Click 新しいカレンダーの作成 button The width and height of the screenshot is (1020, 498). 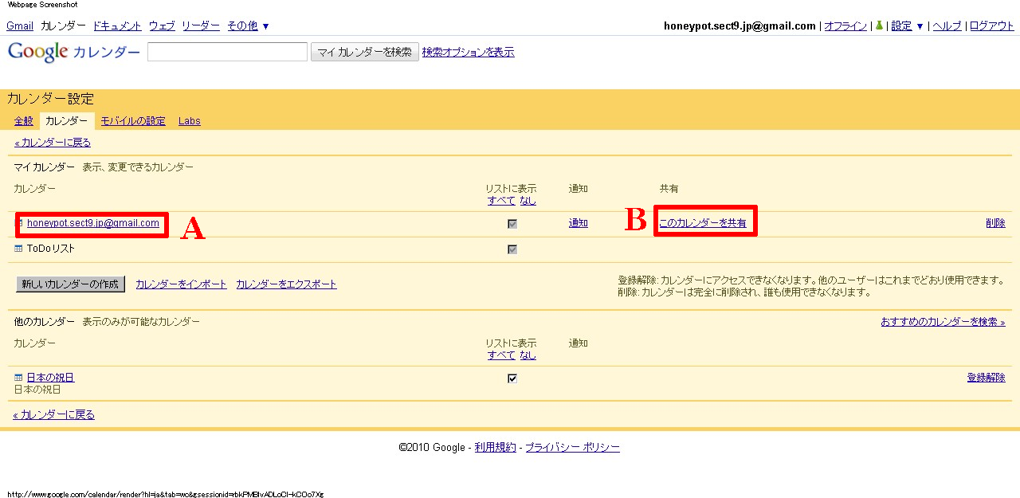[71, 284]
